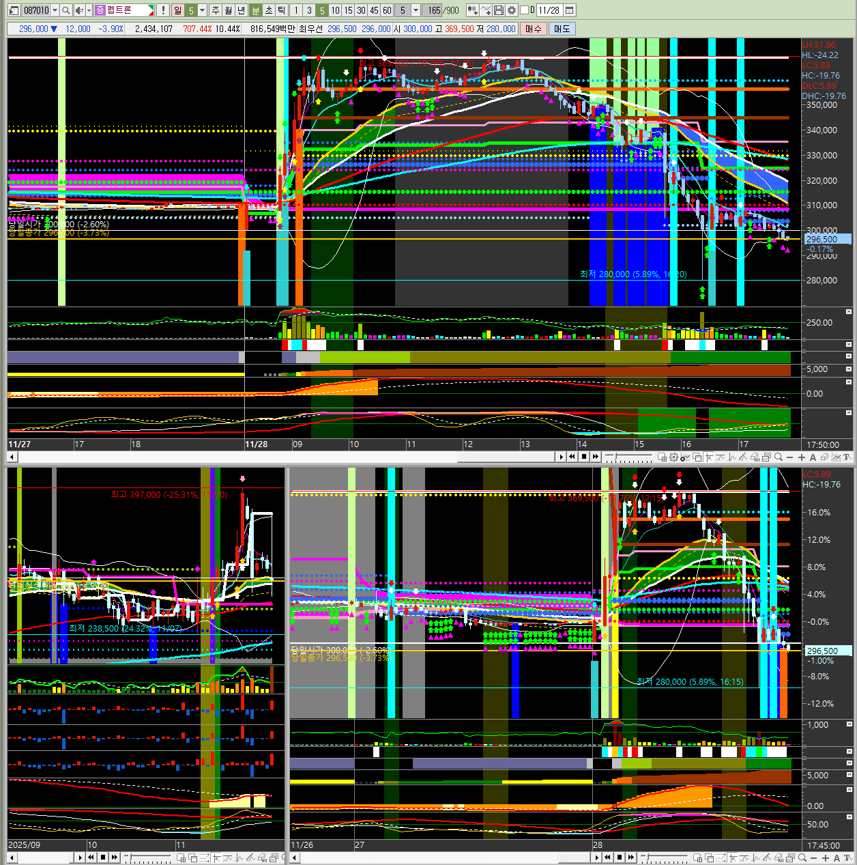Click the crosshair cursor icon in upper chart toolbar
Image resolution: width=857 pixels, height=865 pixels.
pyautogui.click(x=709, y=457)
